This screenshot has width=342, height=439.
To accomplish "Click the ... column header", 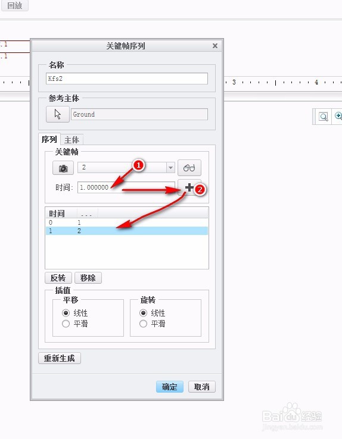I will click(x=87, y=214).
